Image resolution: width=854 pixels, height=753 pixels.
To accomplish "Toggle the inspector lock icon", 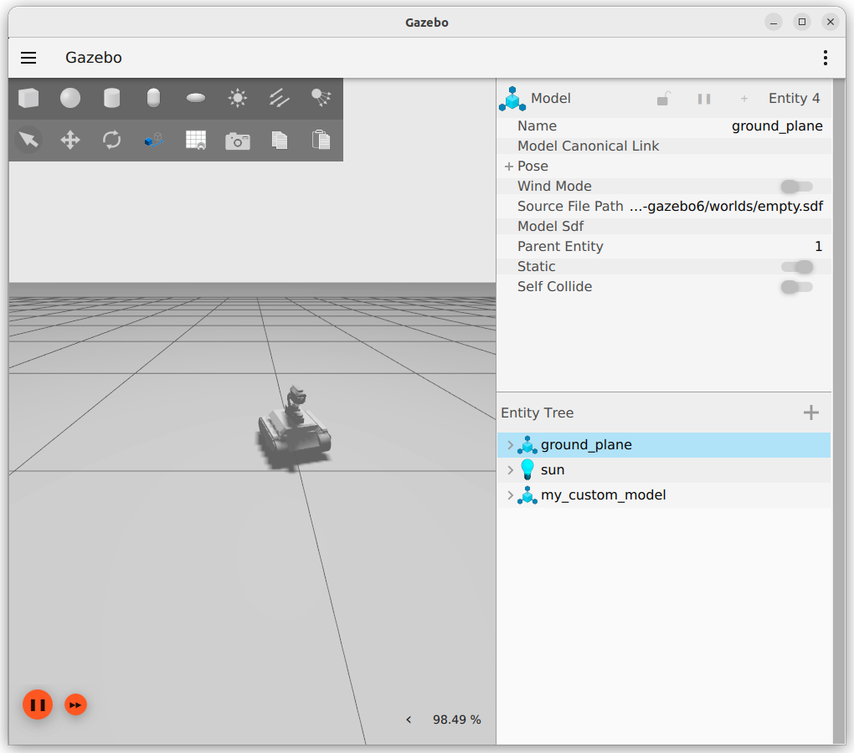I will point(663,99).
